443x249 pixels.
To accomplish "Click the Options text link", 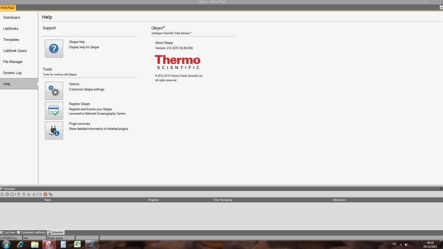I will (74, 84).
